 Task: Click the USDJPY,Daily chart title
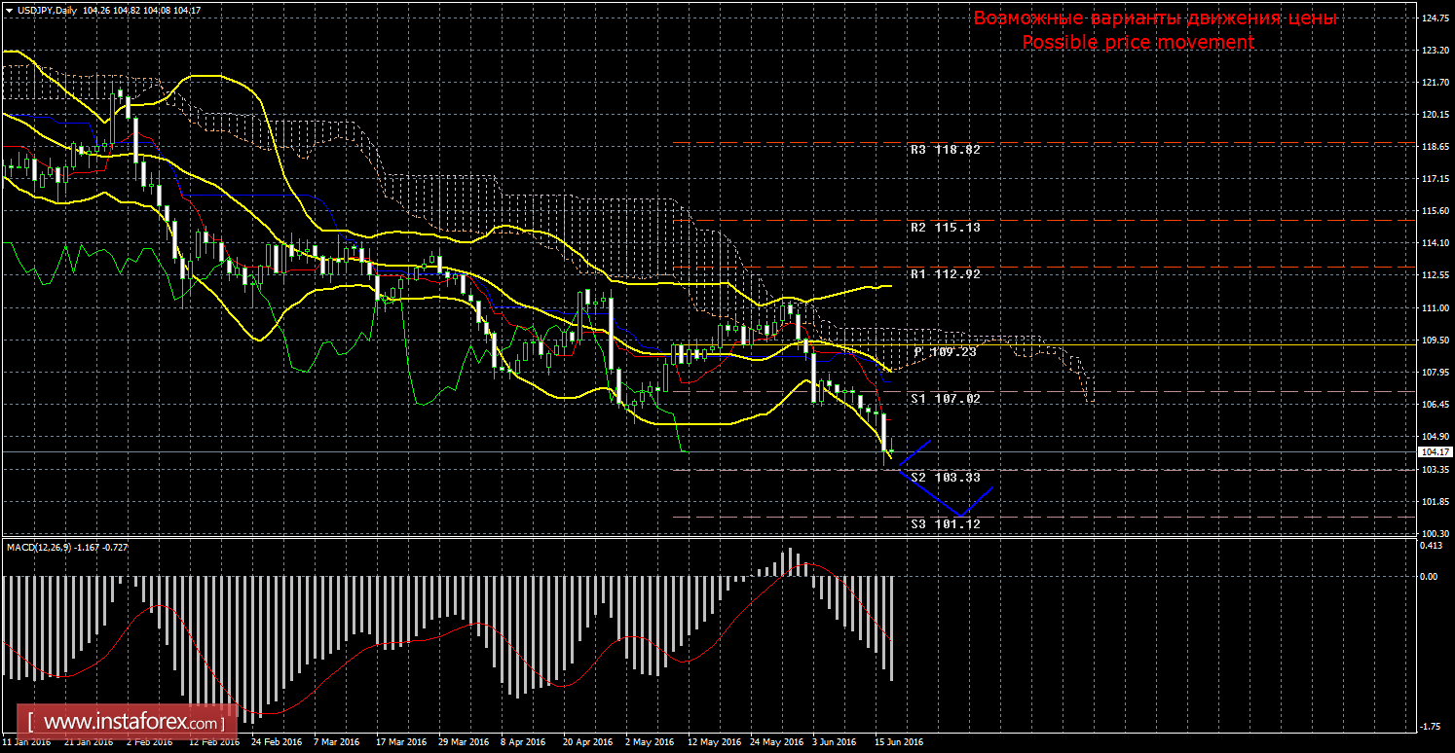point(47,10)
